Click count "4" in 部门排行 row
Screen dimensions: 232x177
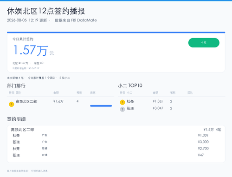(77, 101)
